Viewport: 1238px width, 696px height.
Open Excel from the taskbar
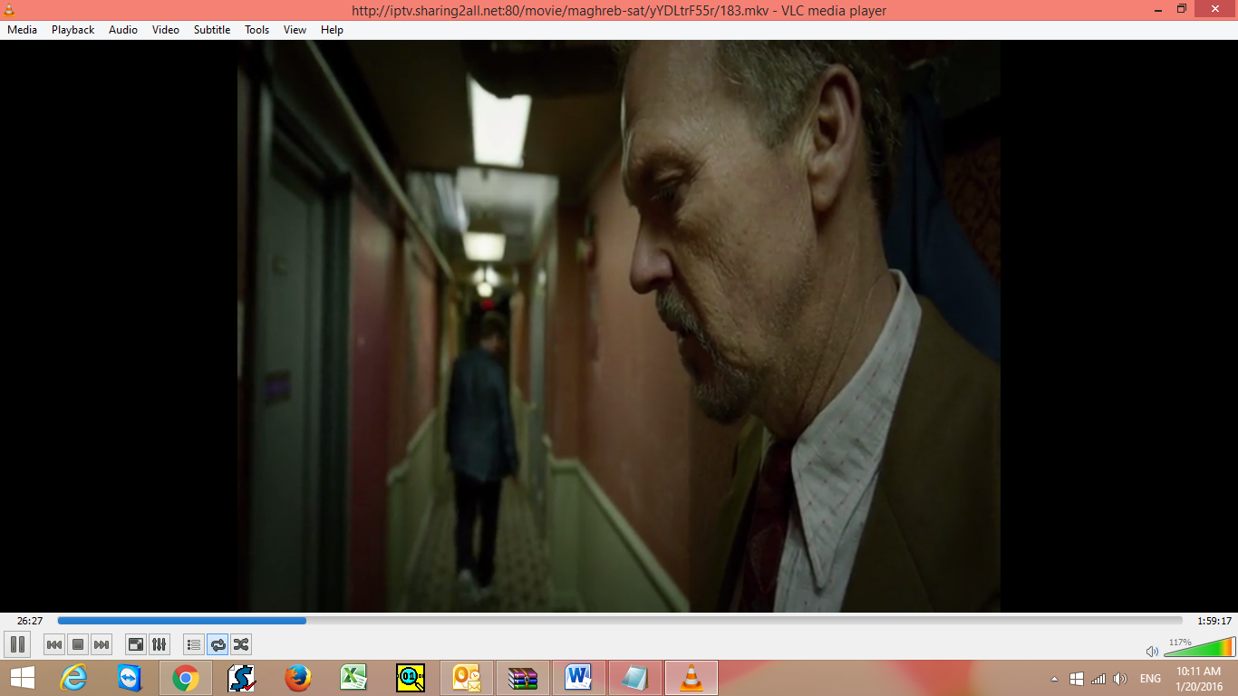pyautogui.click(x=354, y=678)
